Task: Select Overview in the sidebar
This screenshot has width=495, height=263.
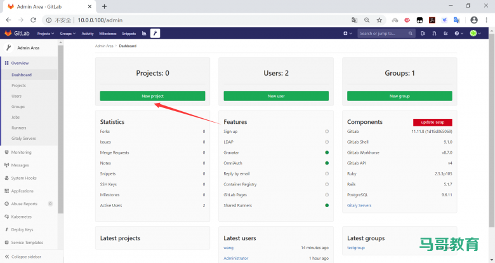Action: [x=29, y=63]
